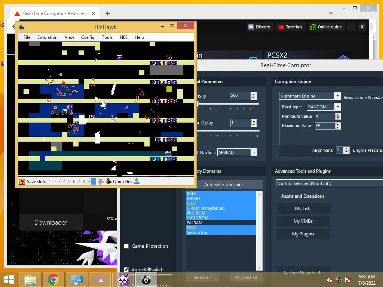Toggle the PRG ROM memory domain

click(x=221, y=213)
